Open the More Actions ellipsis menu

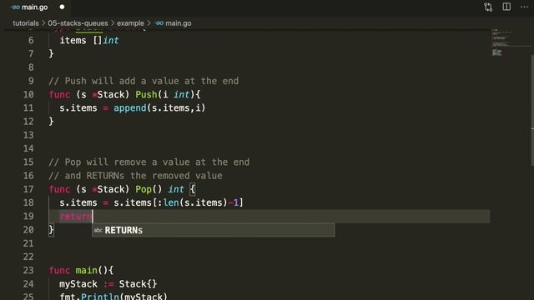coord(524,7)
